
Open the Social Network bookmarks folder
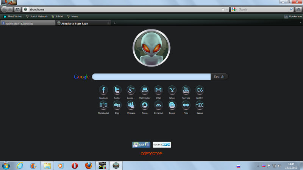37,17
